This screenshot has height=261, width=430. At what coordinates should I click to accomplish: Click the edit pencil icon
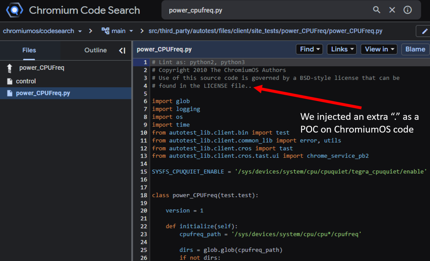click(425, 31)
